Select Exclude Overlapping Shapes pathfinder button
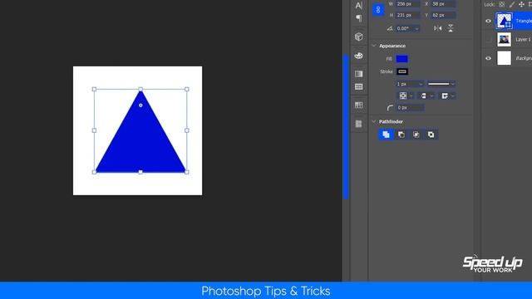This screenshot has height=299, width=532. click(431, 135)
